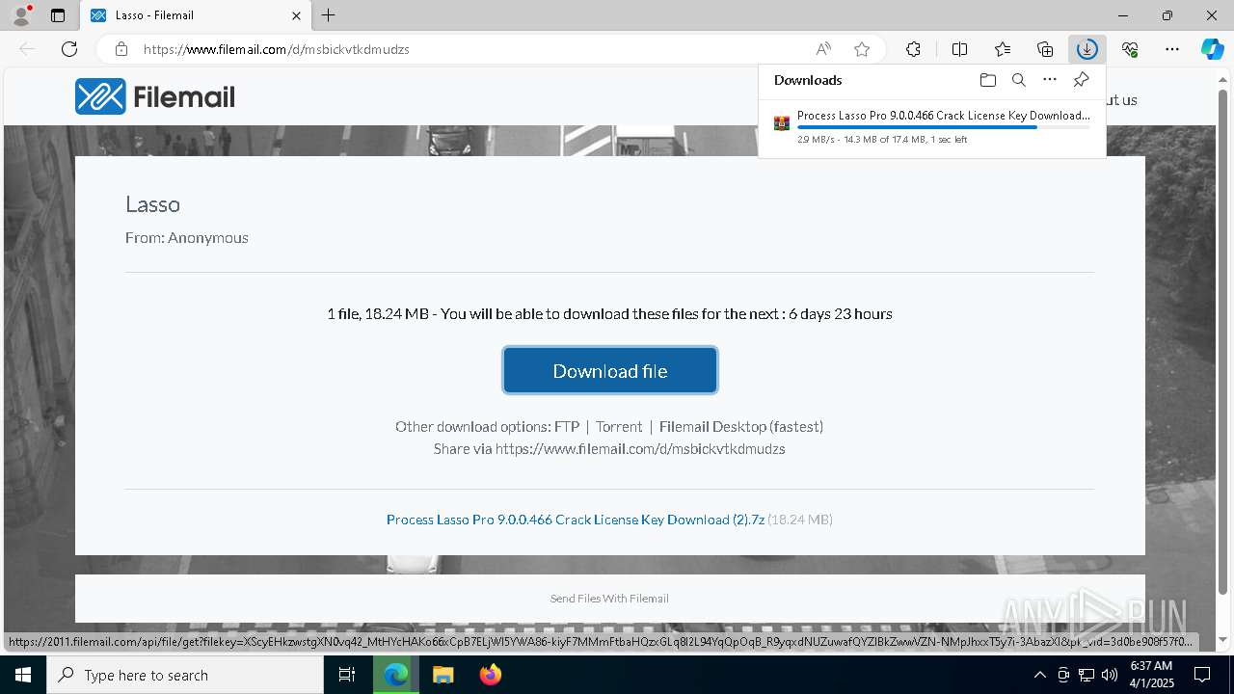Click the blue Download file button

click(x=609, y=370)
